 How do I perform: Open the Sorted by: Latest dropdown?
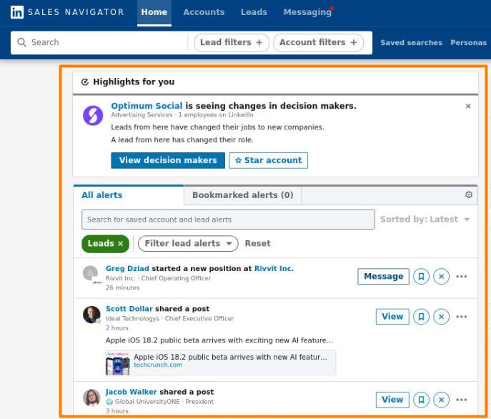point(425,220)
